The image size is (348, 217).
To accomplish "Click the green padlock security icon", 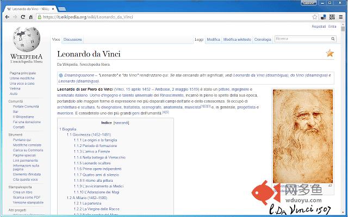I will pyautogui.click(x=40, y=17).
